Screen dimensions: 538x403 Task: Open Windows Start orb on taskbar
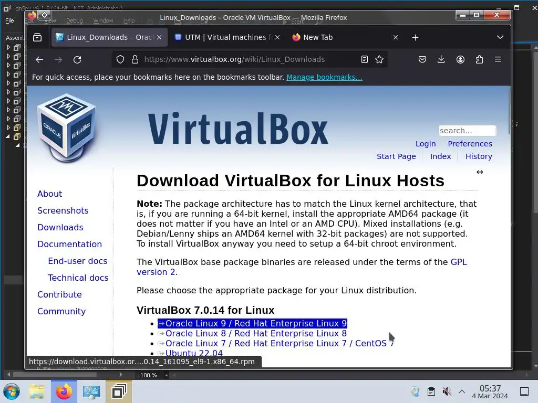(x=12, y=391)
